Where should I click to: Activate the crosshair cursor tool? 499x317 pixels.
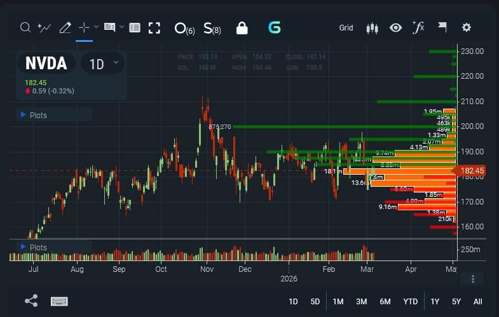84,28
